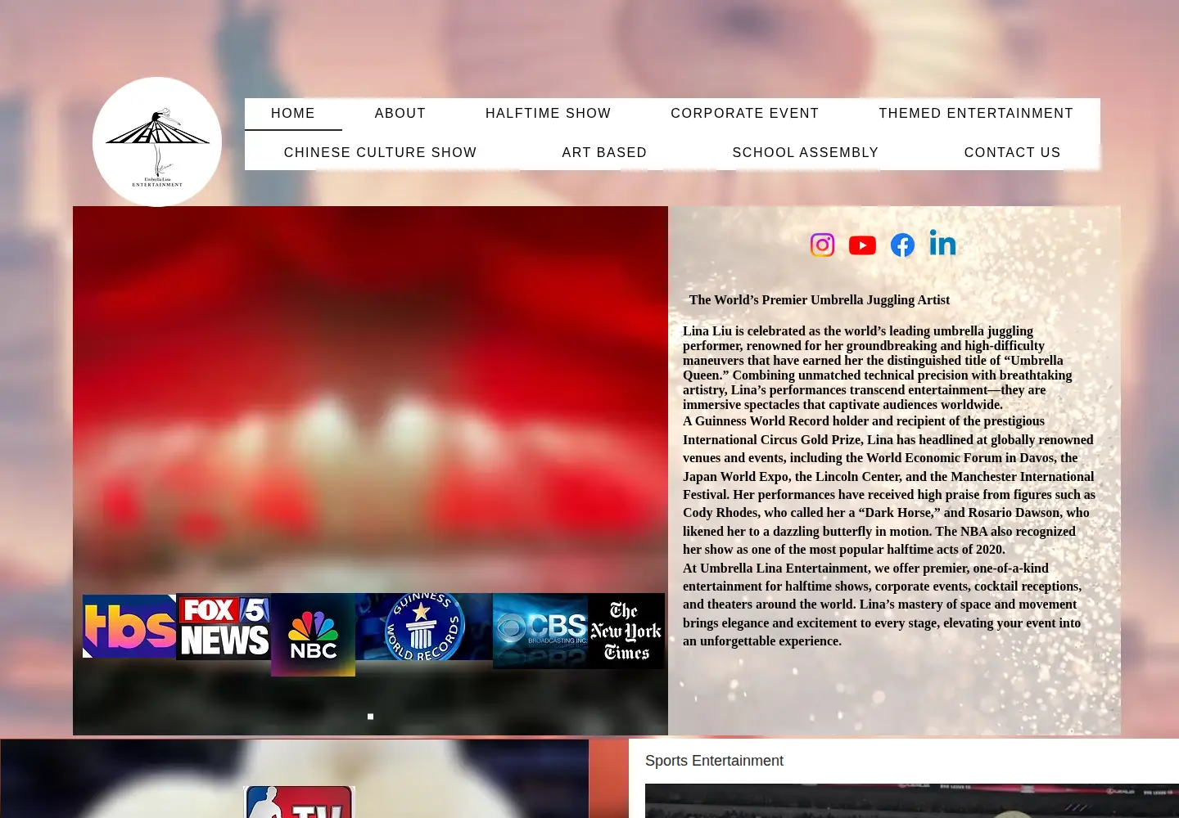Select the heading "The World's Premier Umbrella Juggling Artist"

(x=820, y=300)
